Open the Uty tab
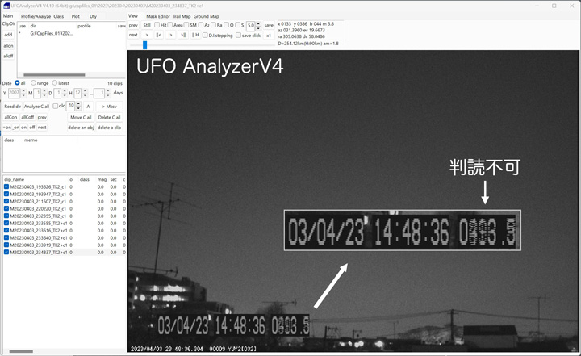 point(93,16)
